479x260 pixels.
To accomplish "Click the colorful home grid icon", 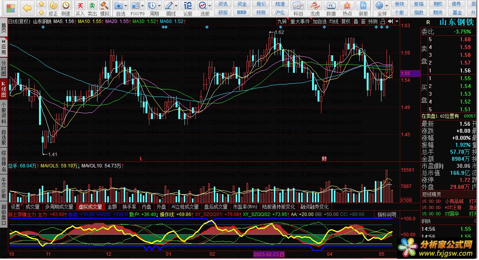I will [x=11, y=7].
